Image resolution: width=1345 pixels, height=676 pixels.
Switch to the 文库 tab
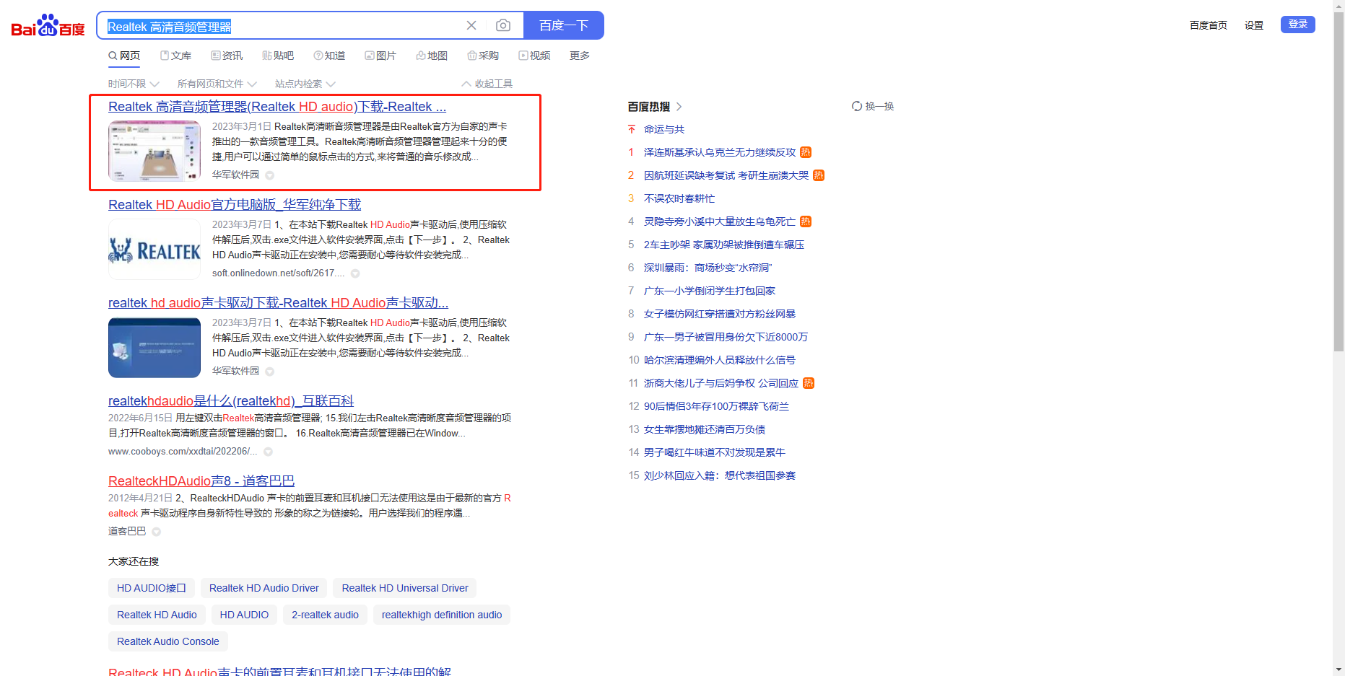(x=175, y=56)
